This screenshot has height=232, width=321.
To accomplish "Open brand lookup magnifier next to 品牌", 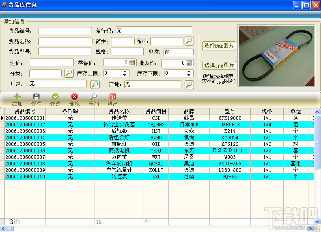I will point(189,41).
